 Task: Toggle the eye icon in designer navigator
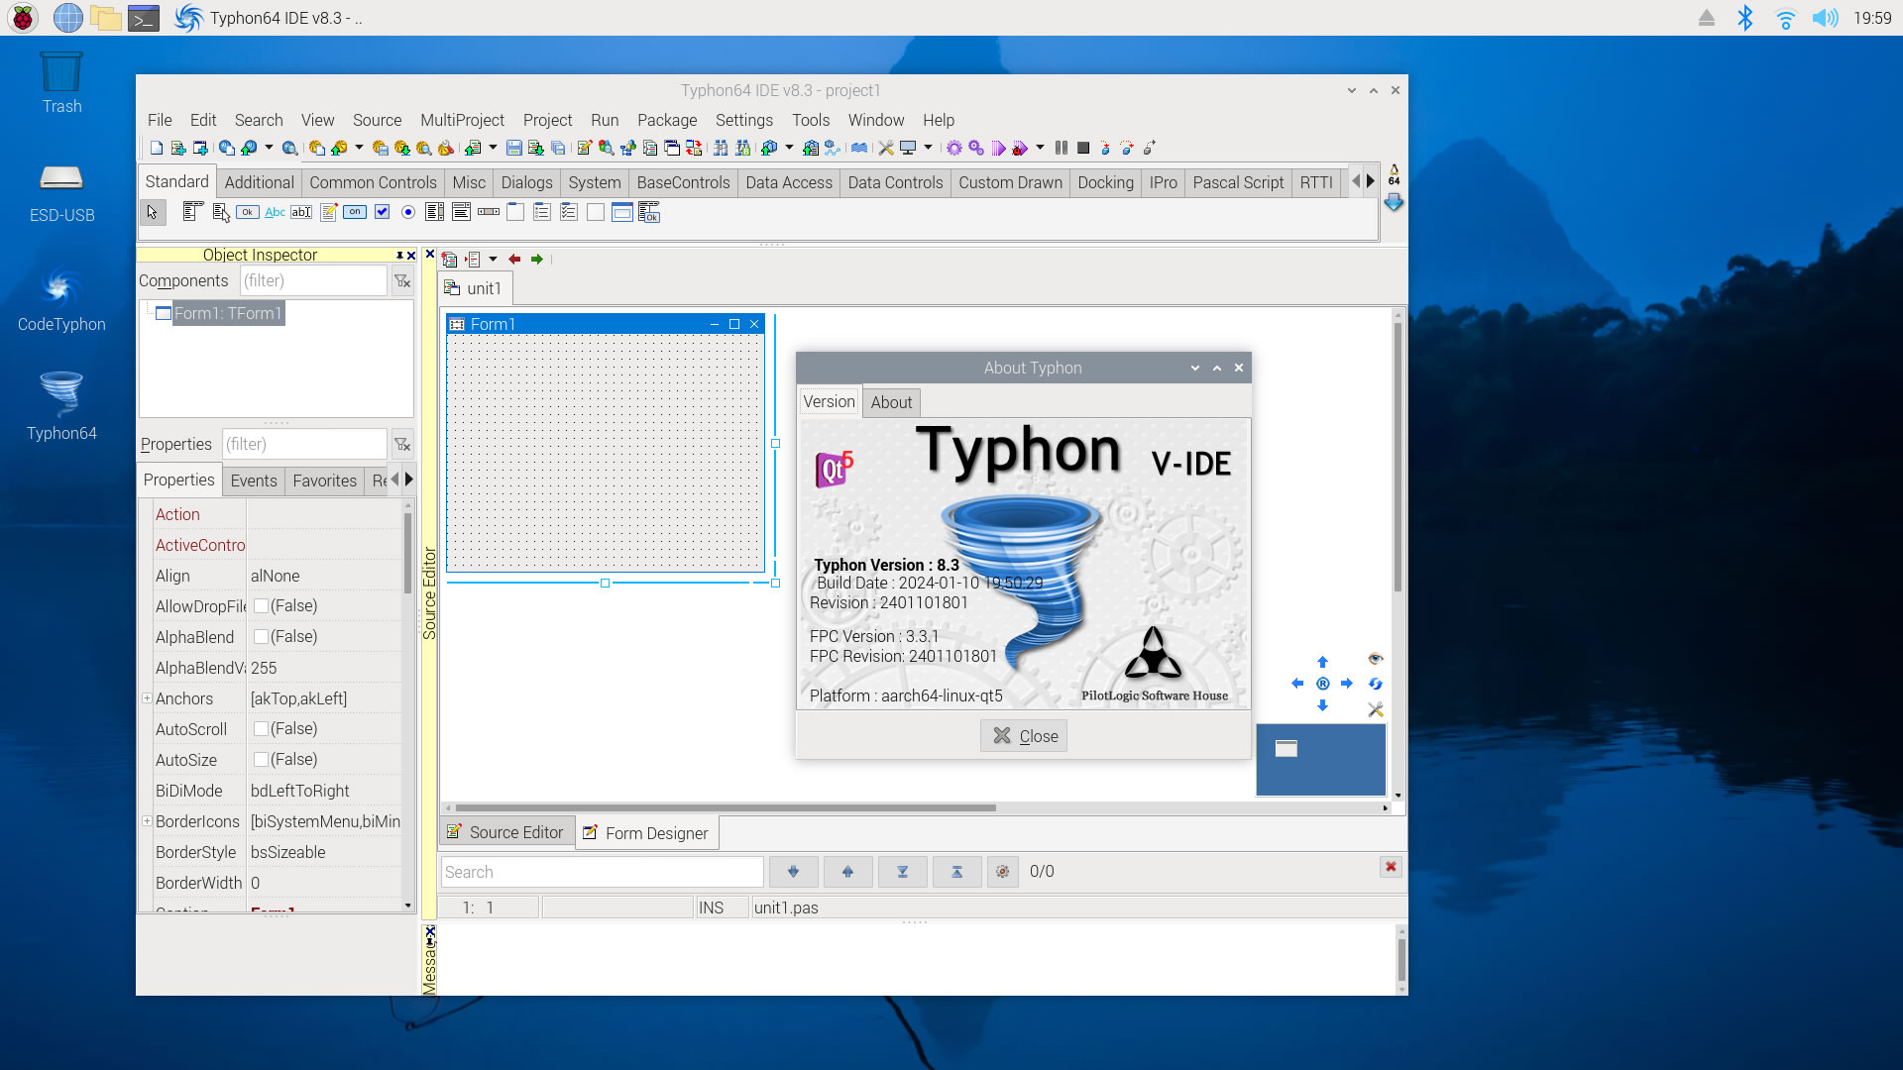click(1375, 659)
